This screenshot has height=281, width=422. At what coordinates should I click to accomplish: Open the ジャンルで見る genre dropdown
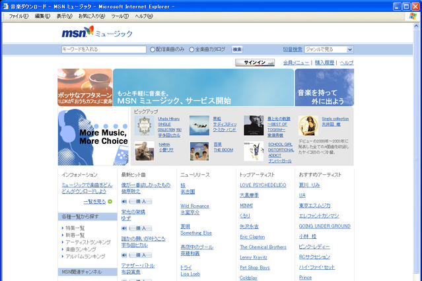[x=329, y=49]
